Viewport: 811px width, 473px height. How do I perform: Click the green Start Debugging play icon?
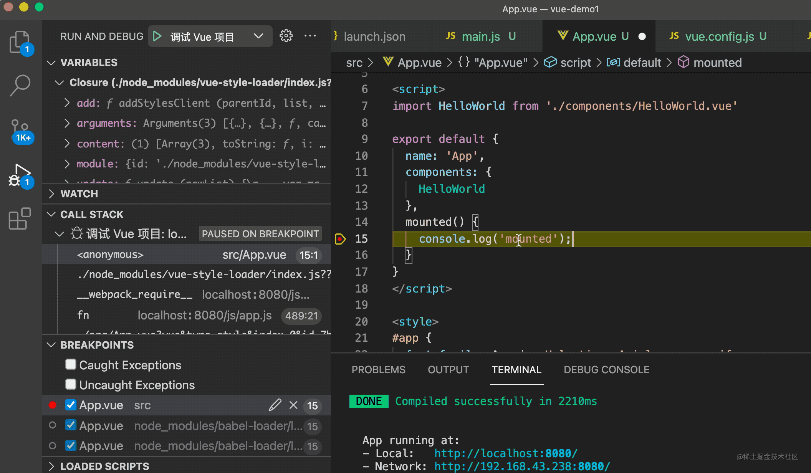click(x=157, y=36)
